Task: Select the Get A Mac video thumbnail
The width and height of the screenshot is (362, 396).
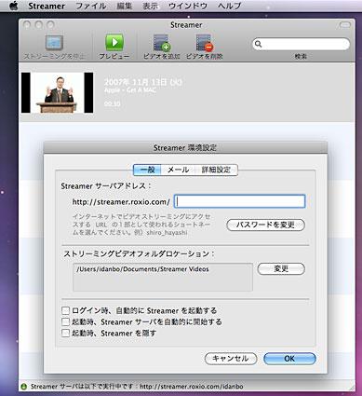Action: [x=57, y=93]
